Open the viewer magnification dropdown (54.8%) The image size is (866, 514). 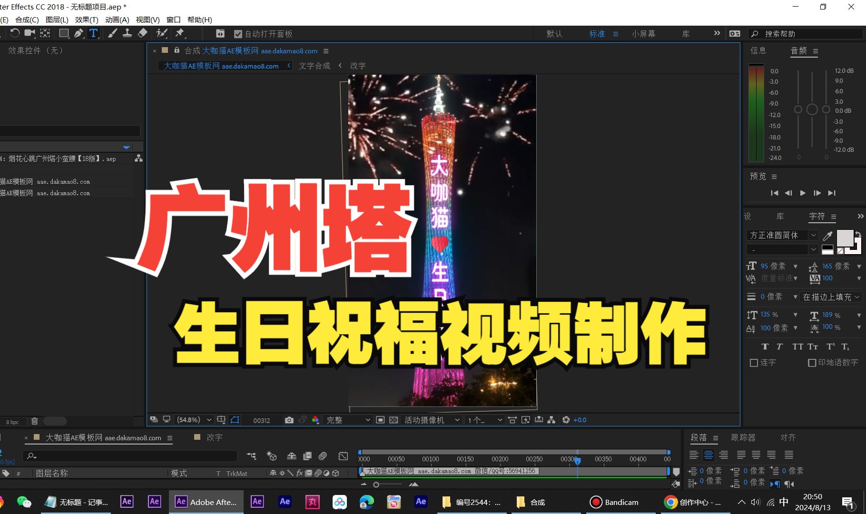(194, 420)
